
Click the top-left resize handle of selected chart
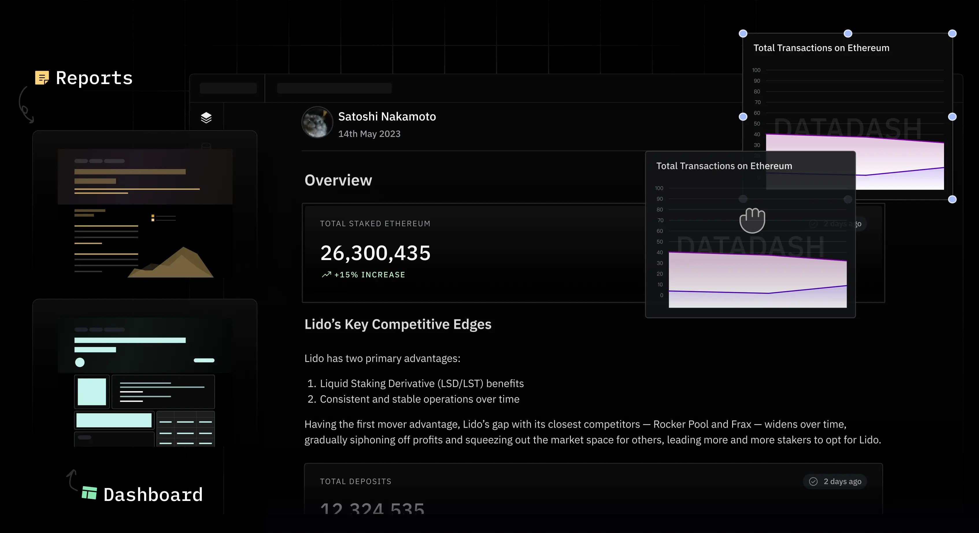click(x=743, y=34)
